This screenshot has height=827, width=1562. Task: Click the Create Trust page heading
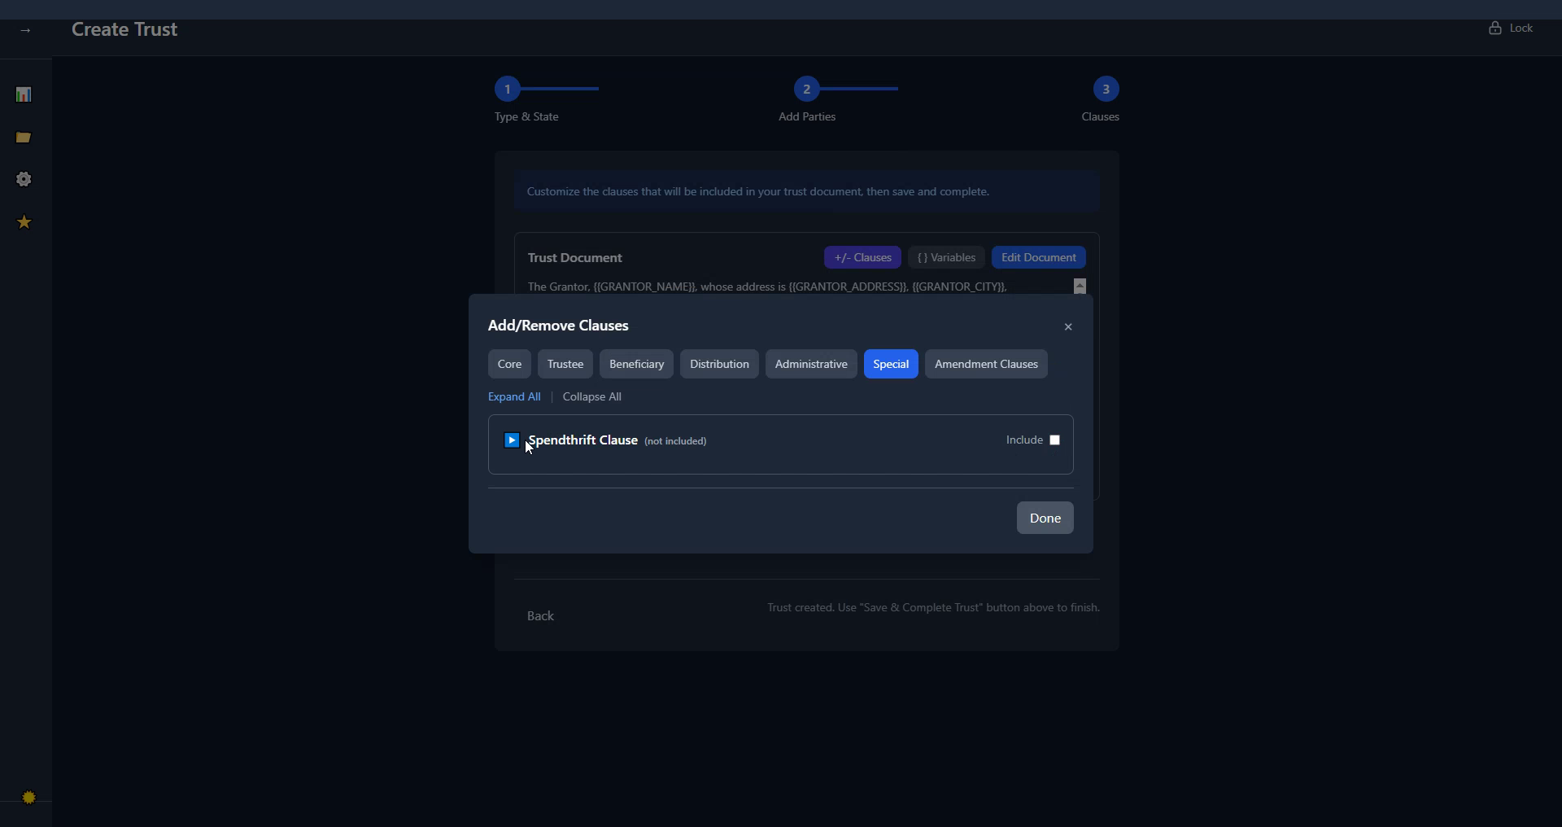point(124,29)
